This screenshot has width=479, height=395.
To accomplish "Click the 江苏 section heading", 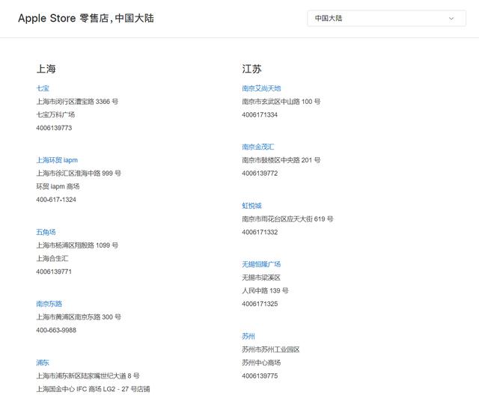I will pyautogui.click(x=251, y=69).
